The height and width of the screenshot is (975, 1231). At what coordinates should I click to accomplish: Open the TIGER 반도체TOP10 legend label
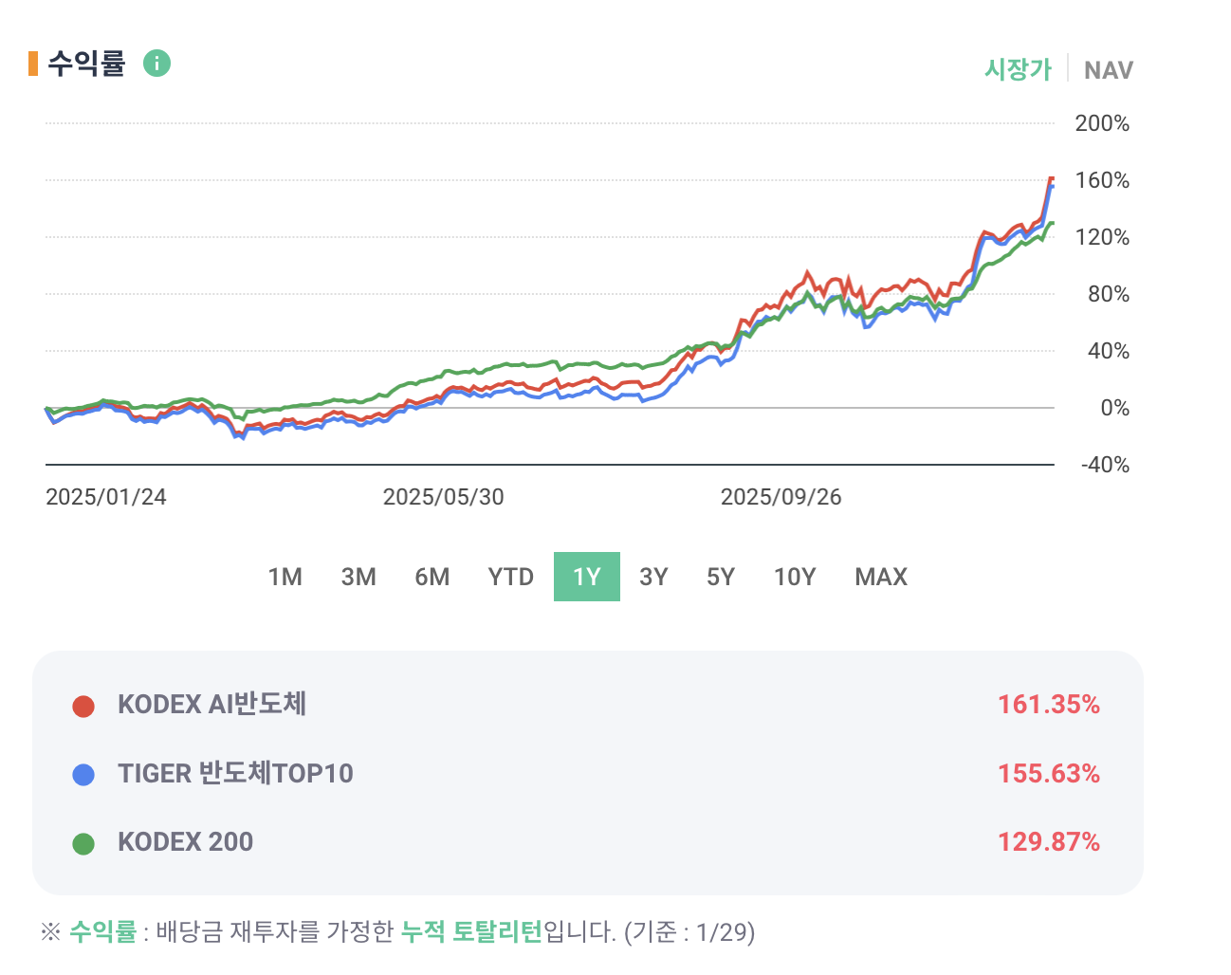coord(235,774)
